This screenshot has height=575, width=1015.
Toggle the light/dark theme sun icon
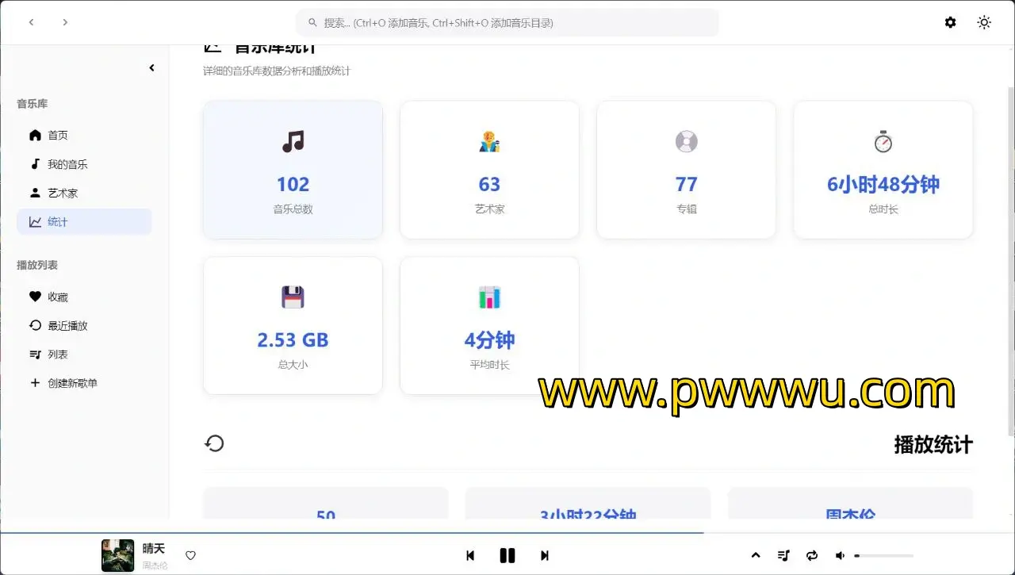(984, 22)
